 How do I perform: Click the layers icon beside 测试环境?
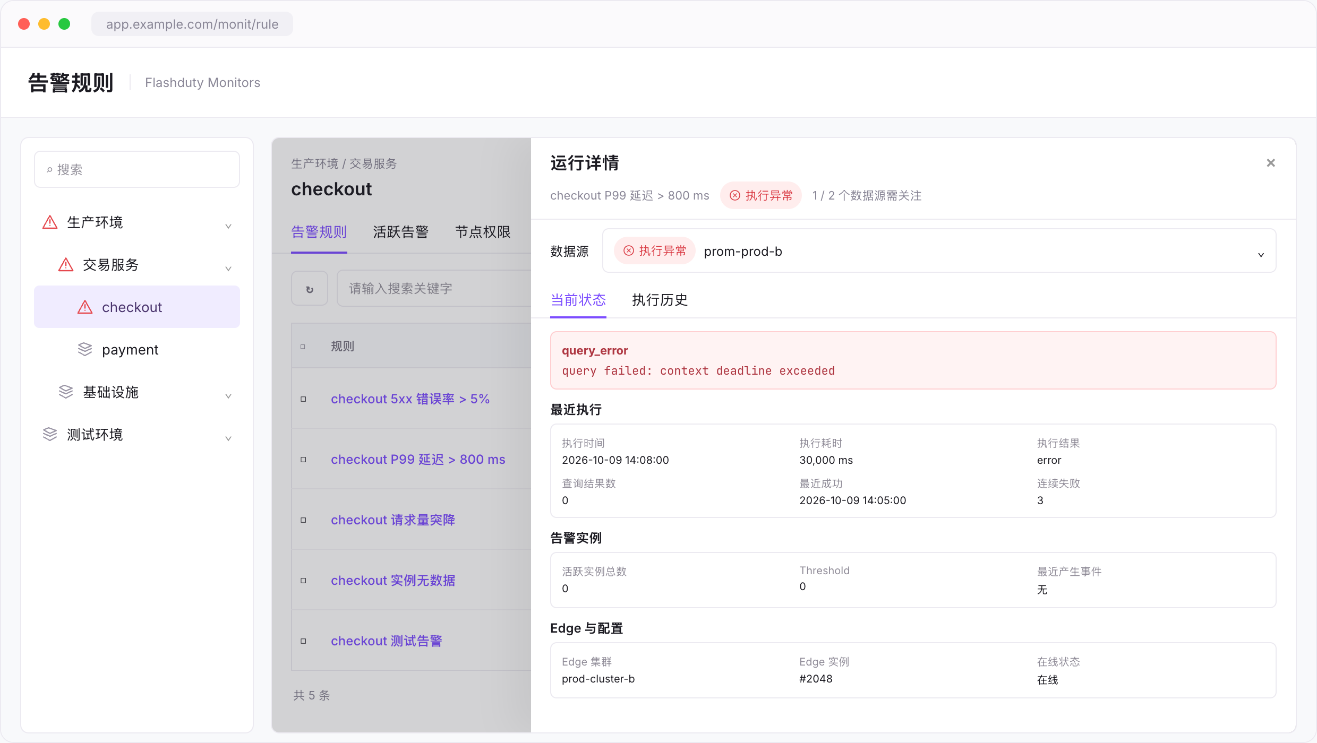pos(50,435)
